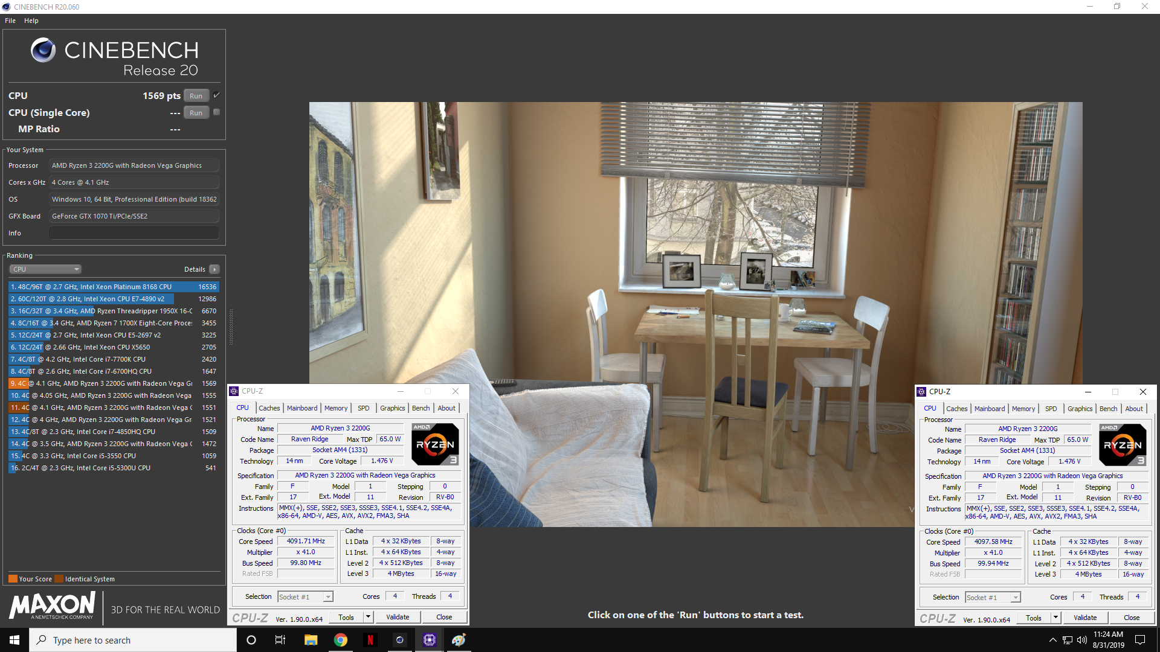Open SPD tab in left CPU-Z window

pos(363,408)
